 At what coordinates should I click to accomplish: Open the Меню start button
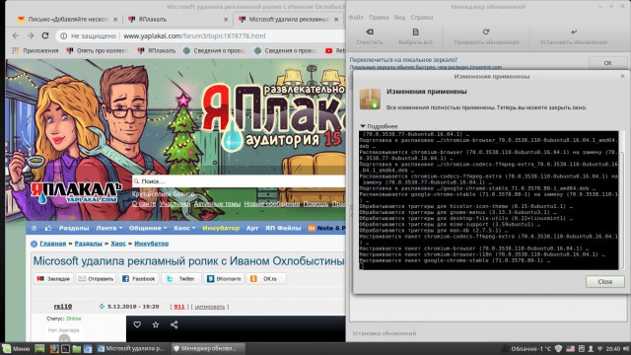16,348
